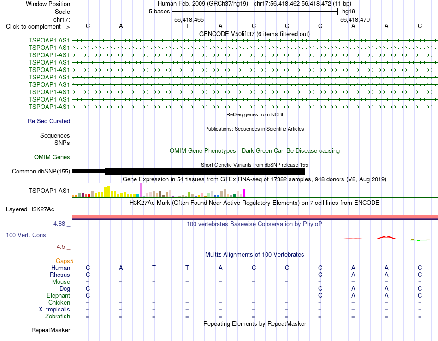This screenshot has height=341, width=438.
Task: Click the pink H3K27Ac signal band
Action: pos(255,217)
